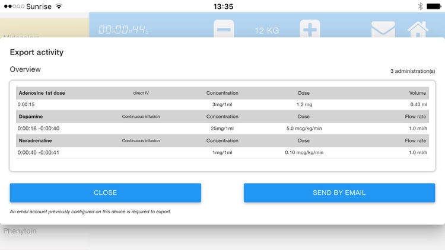The height and width of the screenshot is (250, 445).
Task: Click the Bluetooth status icon
Action: point(420,7)
